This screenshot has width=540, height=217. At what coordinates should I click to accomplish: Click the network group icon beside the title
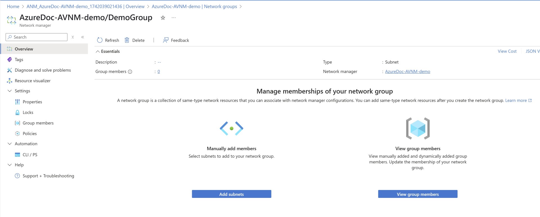[11, 20]
